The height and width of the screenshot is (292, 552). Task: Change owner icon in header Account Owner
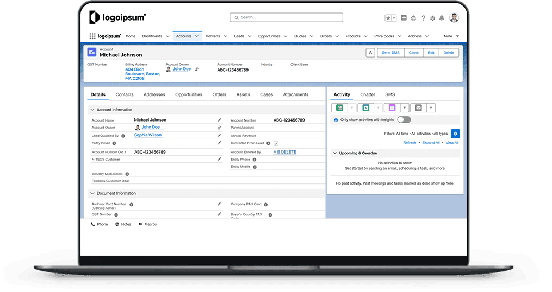(x=197, y=69)
